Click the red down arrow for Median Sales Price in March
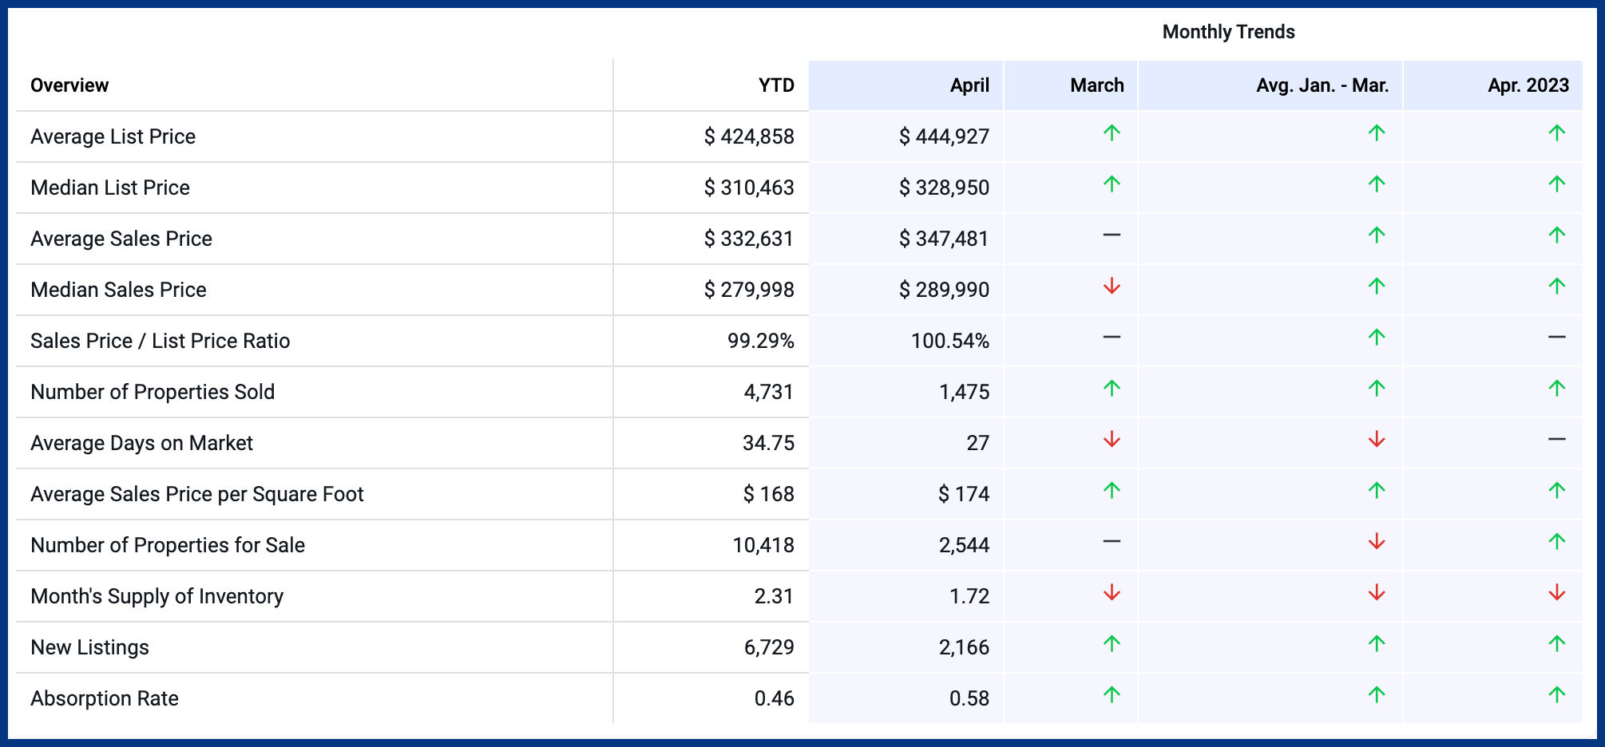The width and height of the screenshot is (1605, 747). click(1112, 287)
